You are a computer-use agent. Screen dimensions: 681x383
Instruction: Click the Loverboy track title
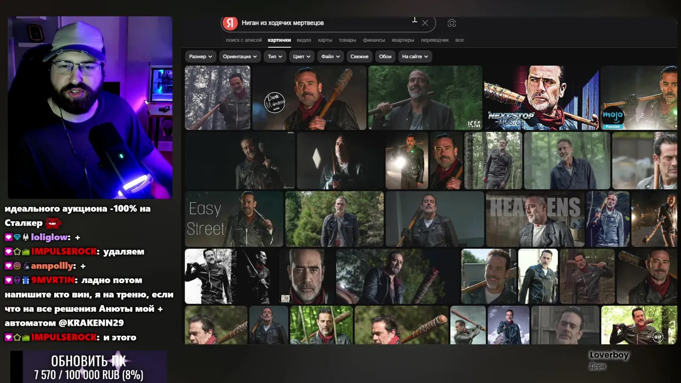(609, 355)
